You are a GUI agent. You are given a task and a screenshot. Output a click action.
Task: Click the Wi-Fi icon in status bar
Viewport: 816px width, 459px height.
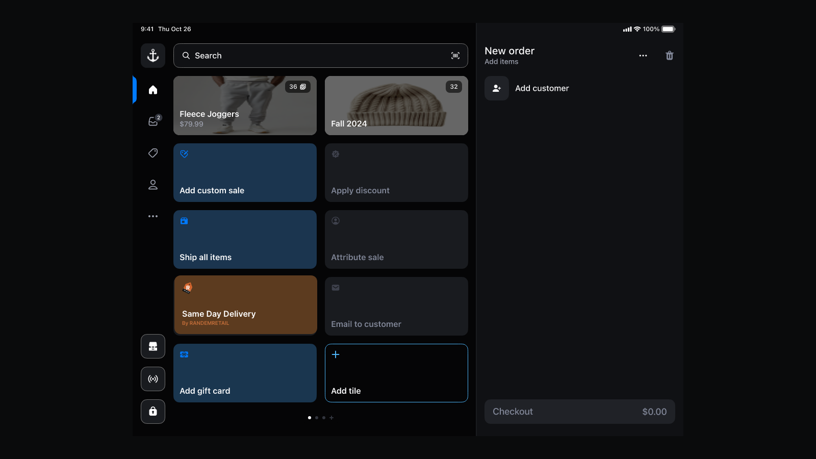coord(637,29)
